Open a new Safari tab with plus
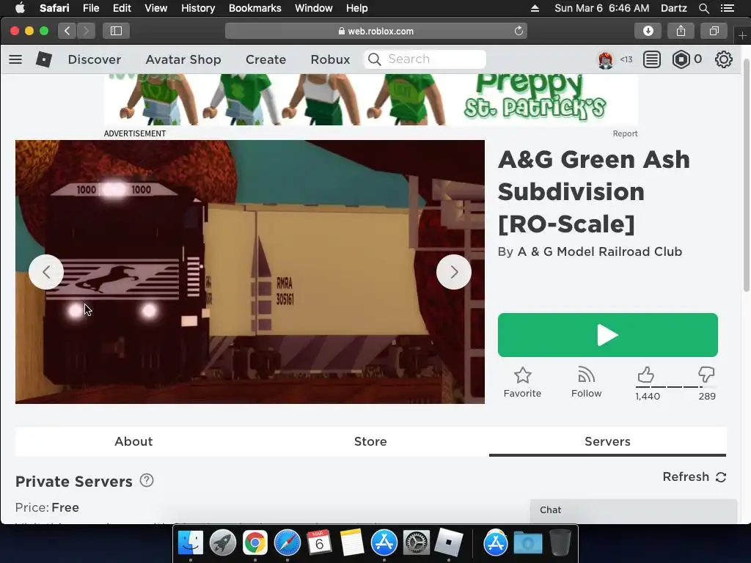751x563 pixels. (742, 35)
